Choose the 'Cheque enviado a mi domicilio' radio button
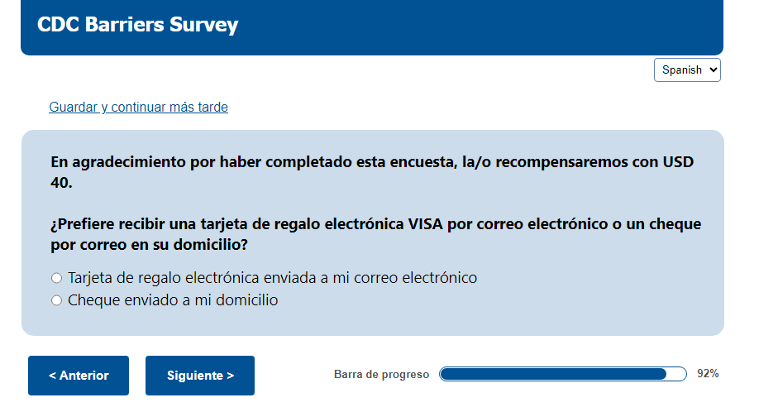This screenshot has width=759, height=412. click(x=57, y=300)
